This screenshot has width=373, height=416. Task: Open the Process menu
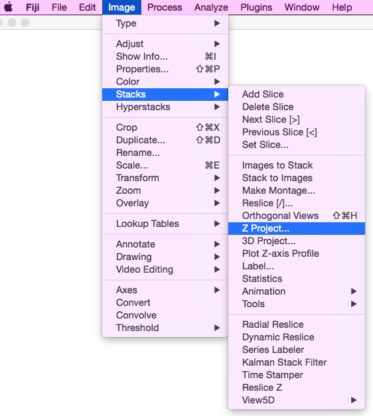[165, 7]
